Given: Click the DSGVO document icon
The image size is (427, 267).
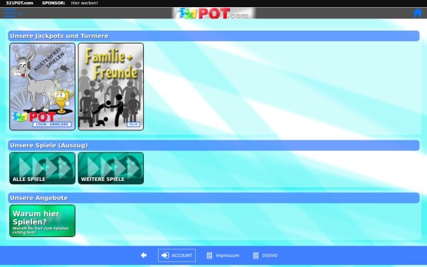Looking at the screenshot, I should [255, 256].
